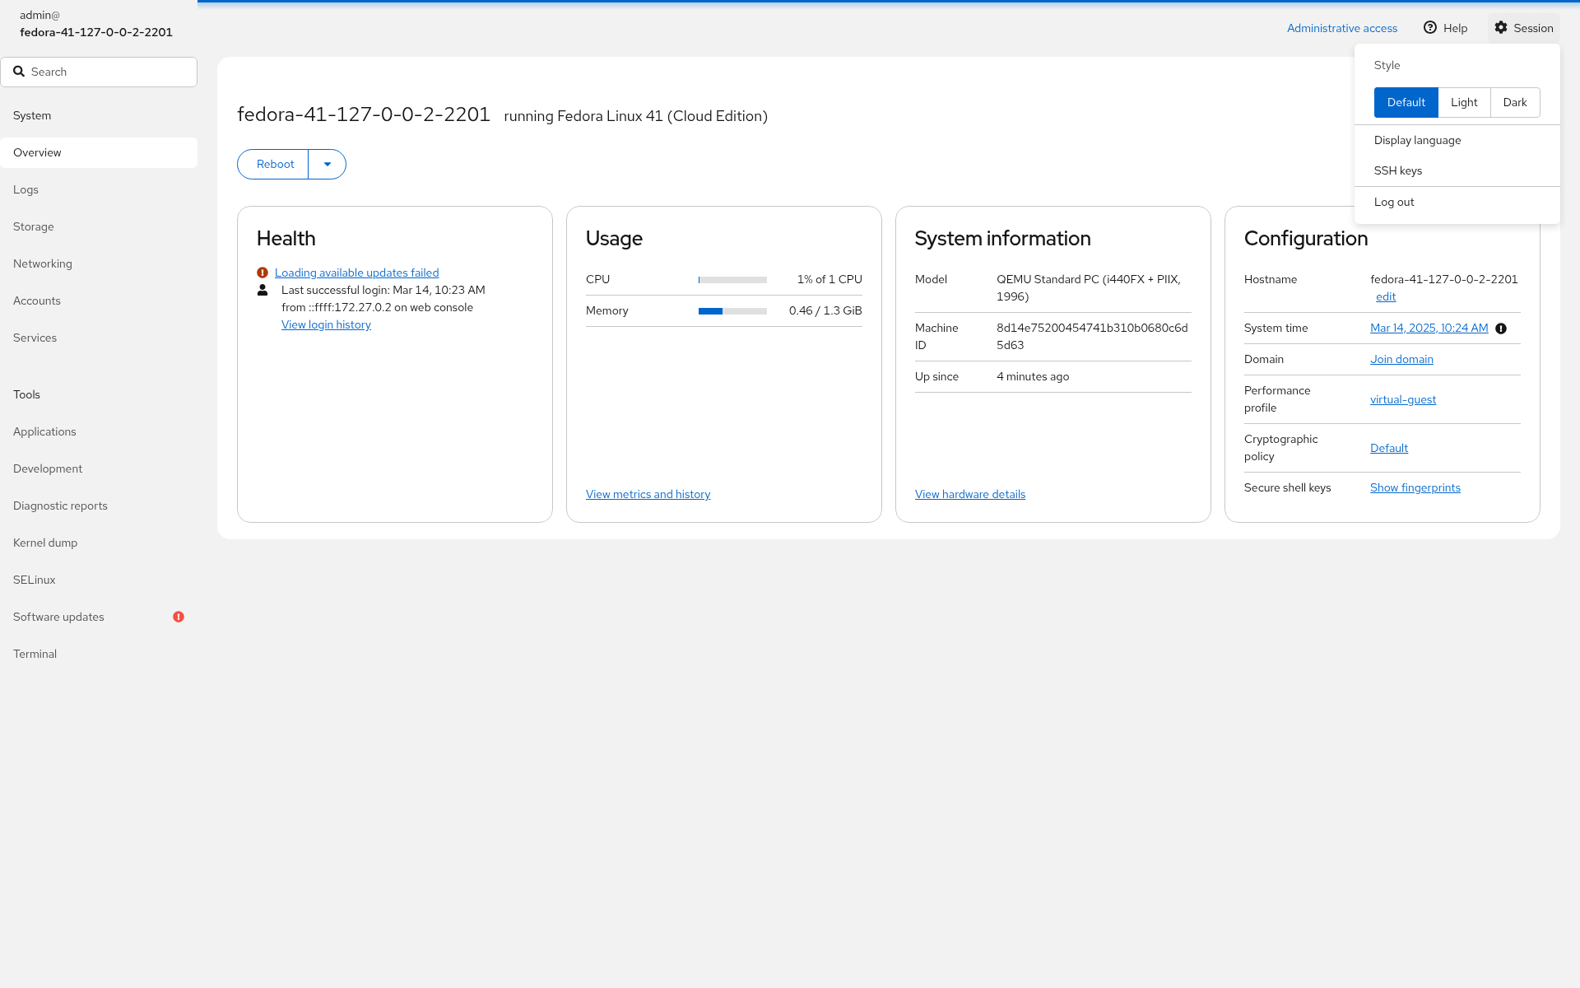1580x988 pixels.
Task: Open Applications in sidebar
Action: point(99,431)
